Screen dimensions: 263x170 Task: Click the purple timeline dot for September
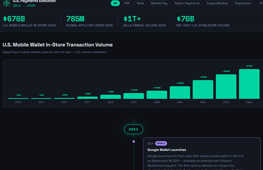point(134,142)
